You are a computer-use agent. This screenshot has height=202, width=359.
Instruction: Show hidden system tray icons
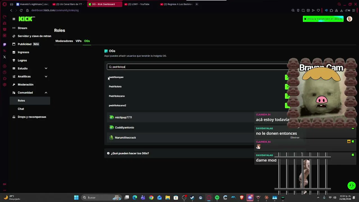318,198
